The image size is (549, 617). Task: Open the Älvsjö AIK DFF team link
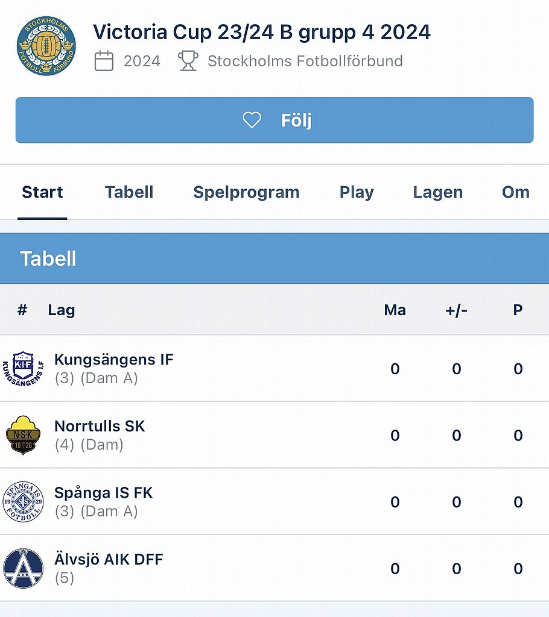[109, 560]
